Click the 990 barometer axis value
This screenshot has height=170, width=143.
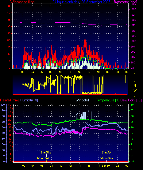click(x=133, y=52)
